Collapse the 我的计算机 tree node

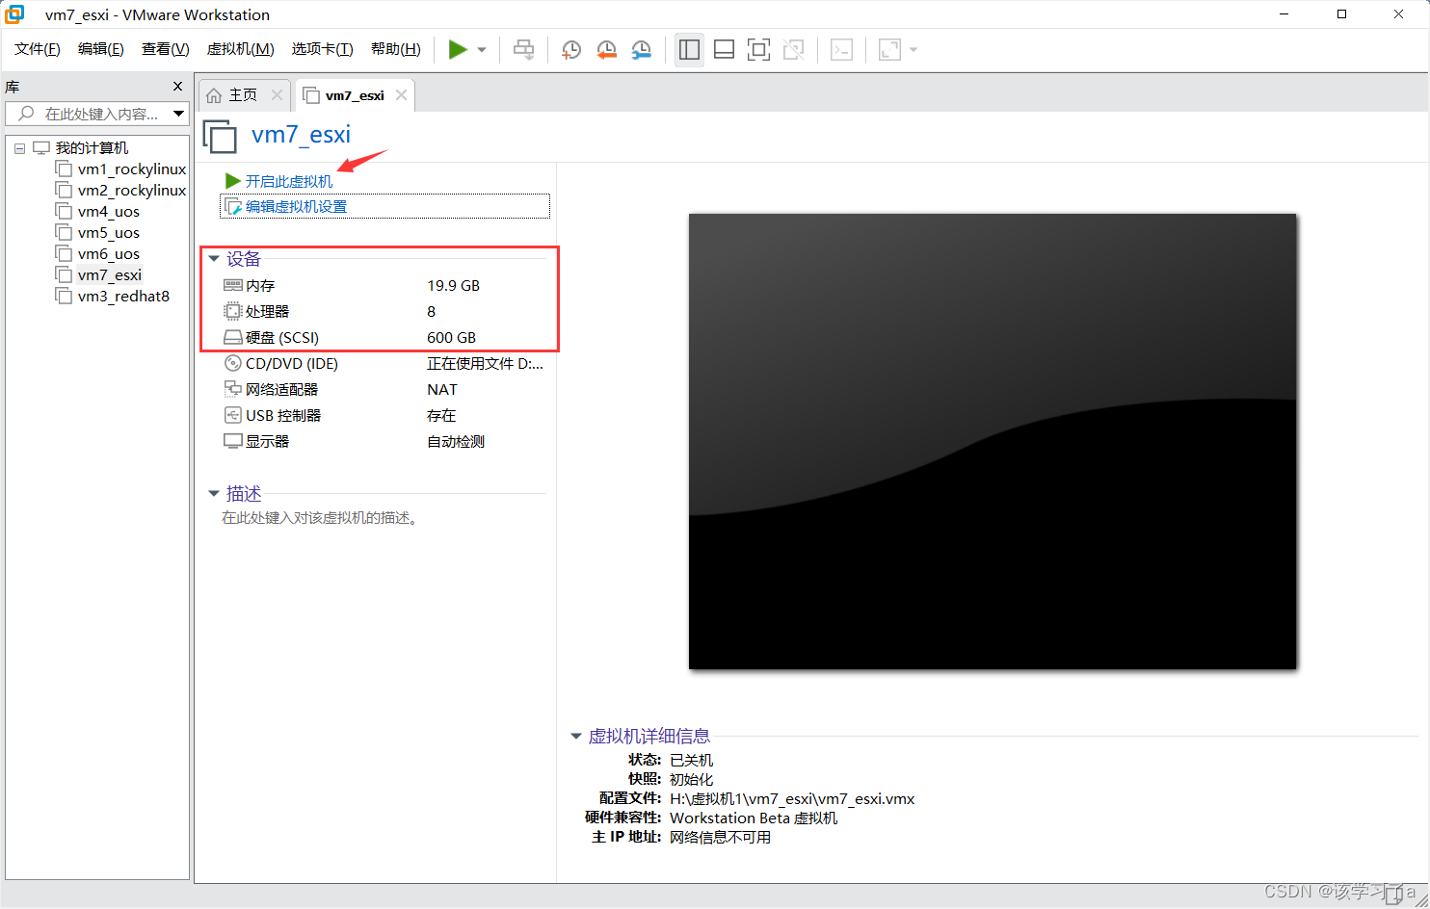(x=19, y=148)
